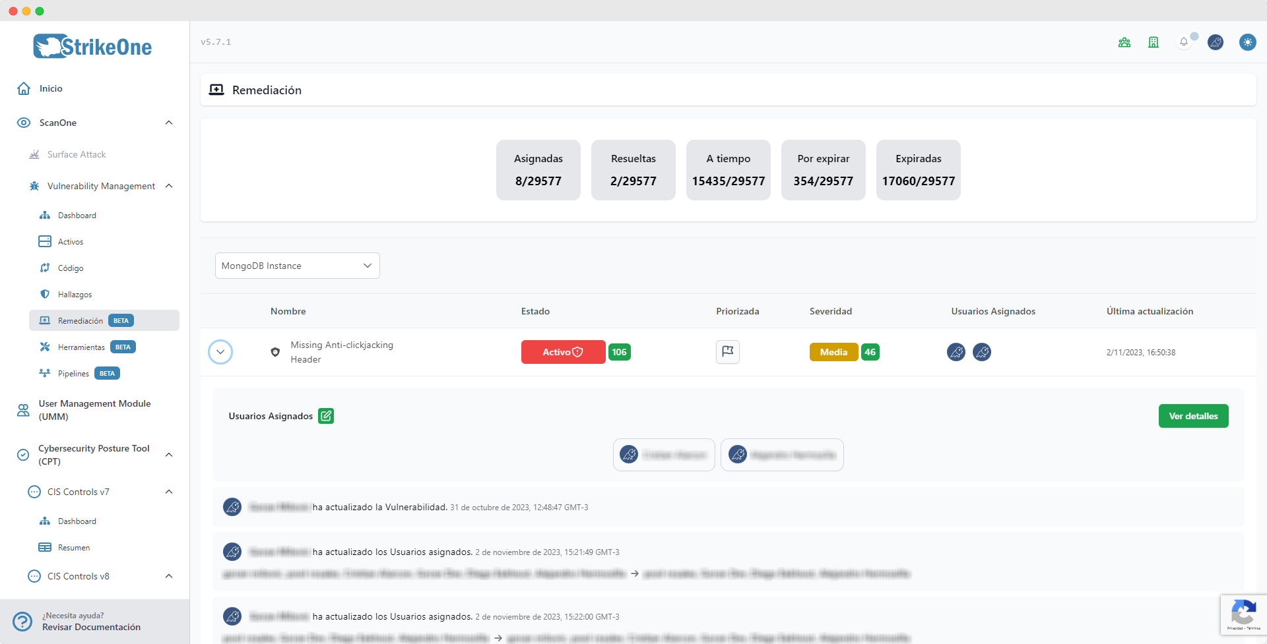
Task: Open the MongoDB Instance dropdown
Action: [x=297, y=266]
